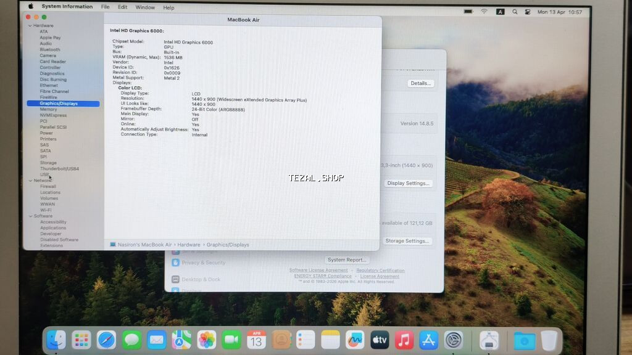632x355 pixels.
Task: Launch the Messages app in dock
Action: click(131, 340)
